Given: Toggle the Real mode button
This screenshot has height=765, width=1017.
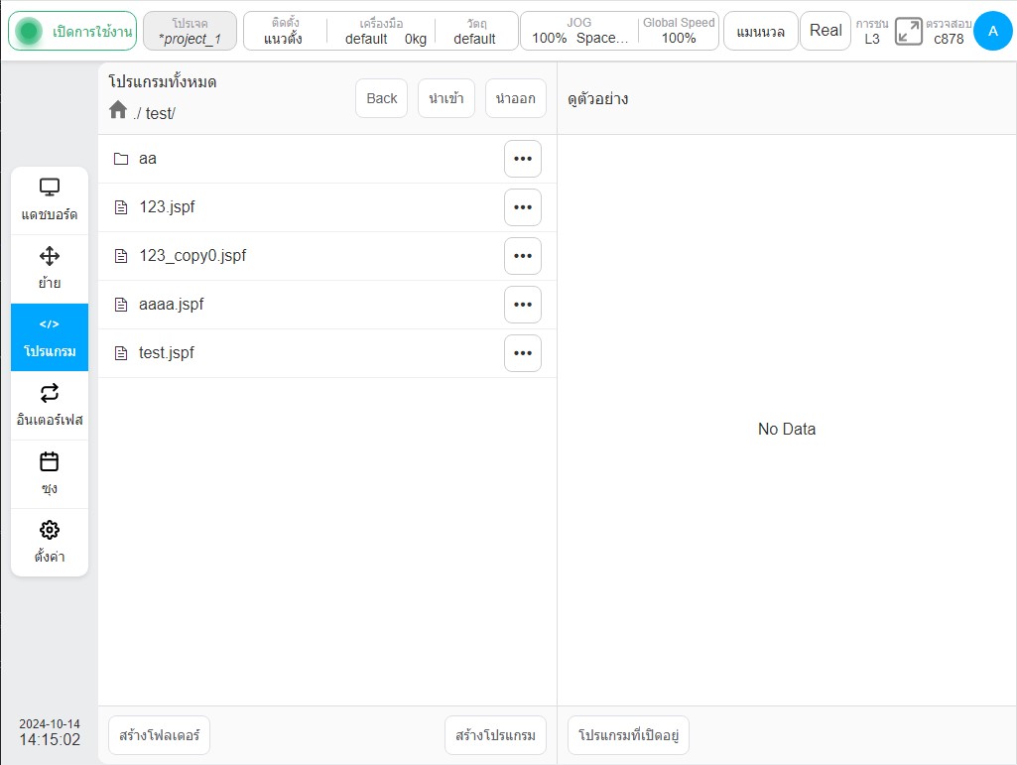Looking at the screenshot, I should tap(826, 31).
